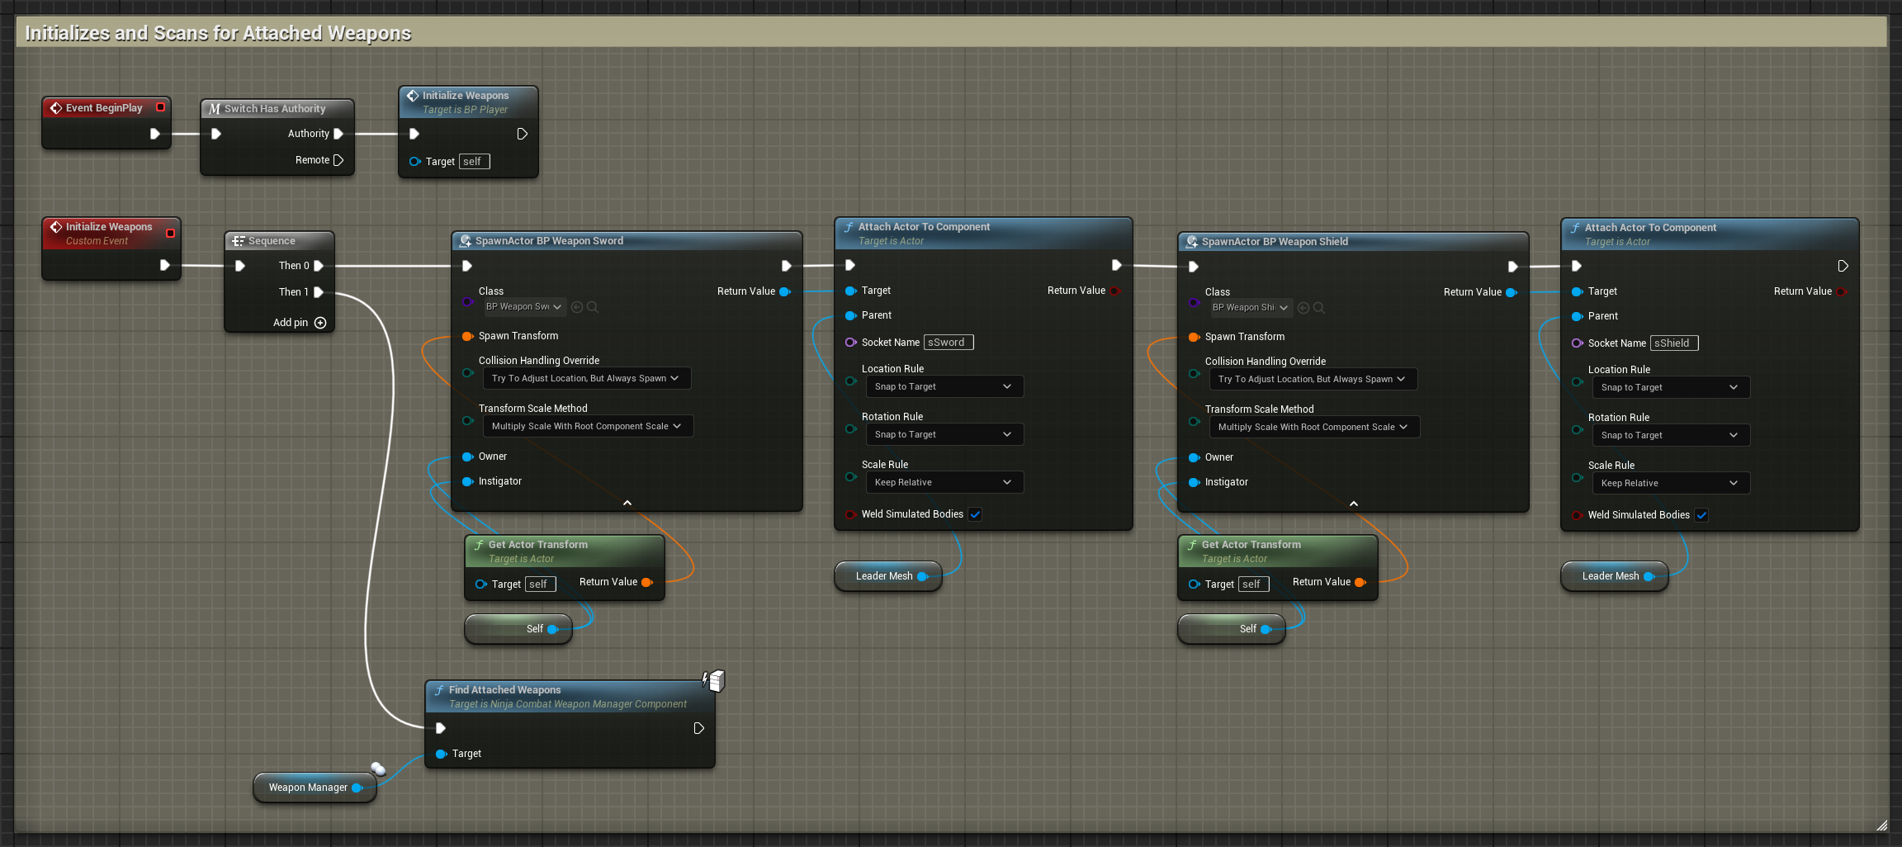Open the Collision Handling Override dropdown on SpawnActor Sword
The height and width of the screenshot is (847, 1902).
click(586, 378)
